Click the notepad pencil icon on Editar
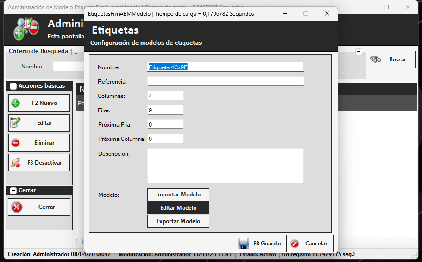 point(16,123)
